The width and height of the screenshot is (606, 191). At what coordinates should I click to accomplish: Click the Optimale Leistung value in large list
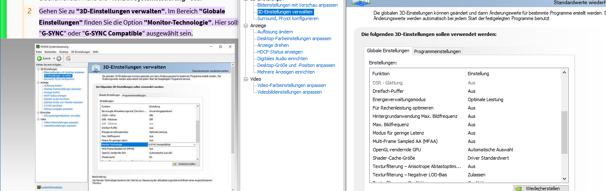click(485, 99)
